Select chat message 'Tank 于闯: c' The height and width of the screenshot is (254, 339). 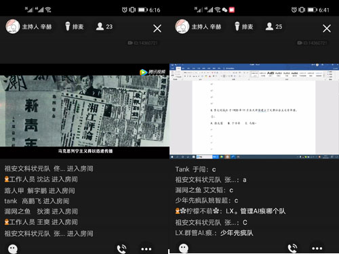[195, 169]
